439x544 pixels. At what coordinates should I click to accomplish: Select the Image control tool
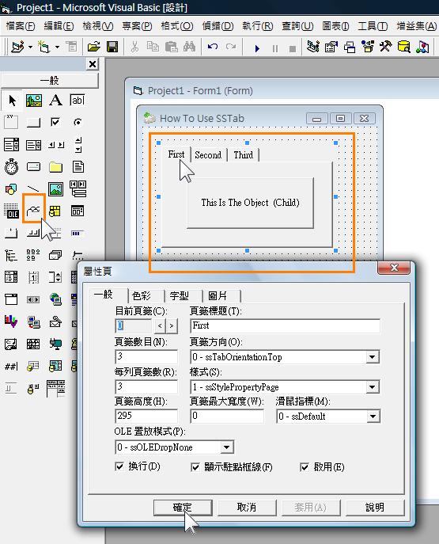pos(55,189)
